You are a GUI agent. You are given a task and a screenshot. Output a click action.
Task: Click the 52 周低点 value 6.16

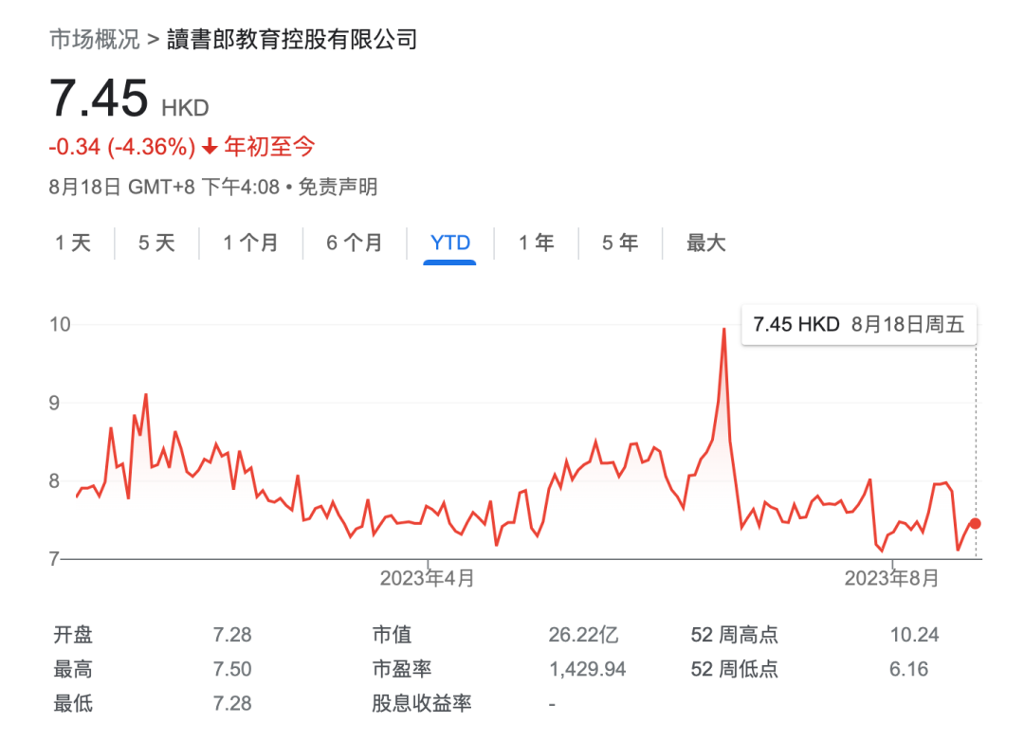[908, 669]
